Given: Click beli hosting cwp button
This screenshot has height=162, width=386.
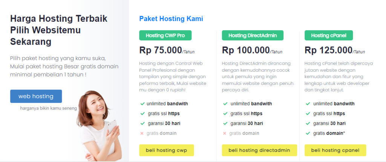Looking at the screenshot, I should pyautogui.click(x=166, y=150).
